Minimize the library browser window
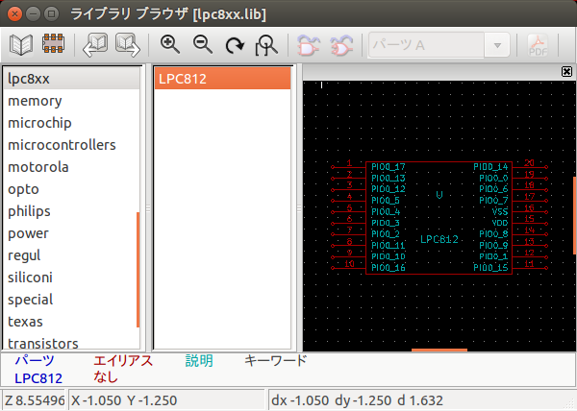Screen dimensions: 577x411 [x=33, y=14]
